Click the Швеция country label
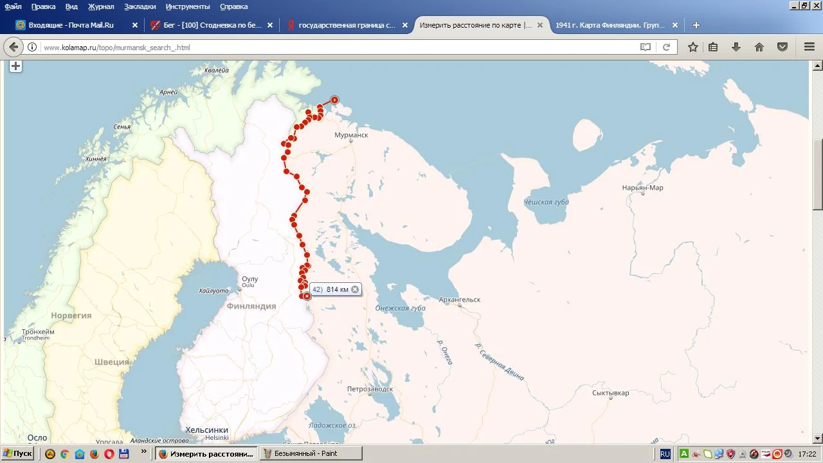 click(x=112, y=362)
